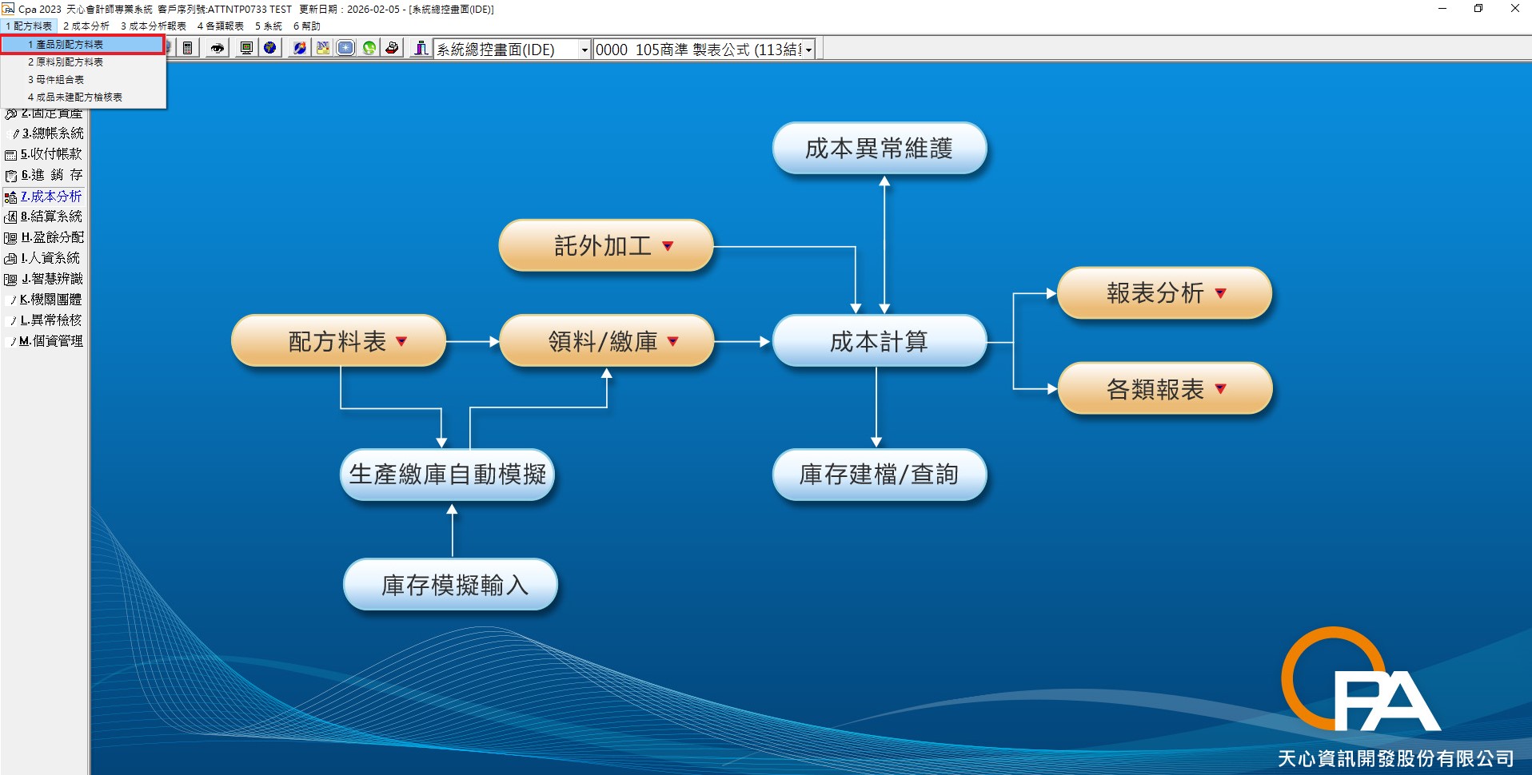Click the red printer toolbar icon
This screenshot has height=775, width=1532.
point(392,48)
